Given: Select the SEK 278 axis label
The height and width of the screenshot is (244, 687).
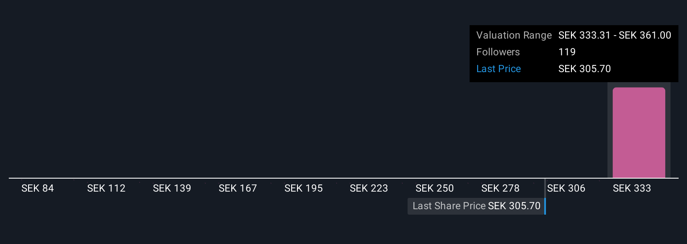Looking at the screenshot, I should (x=501, y=188).
